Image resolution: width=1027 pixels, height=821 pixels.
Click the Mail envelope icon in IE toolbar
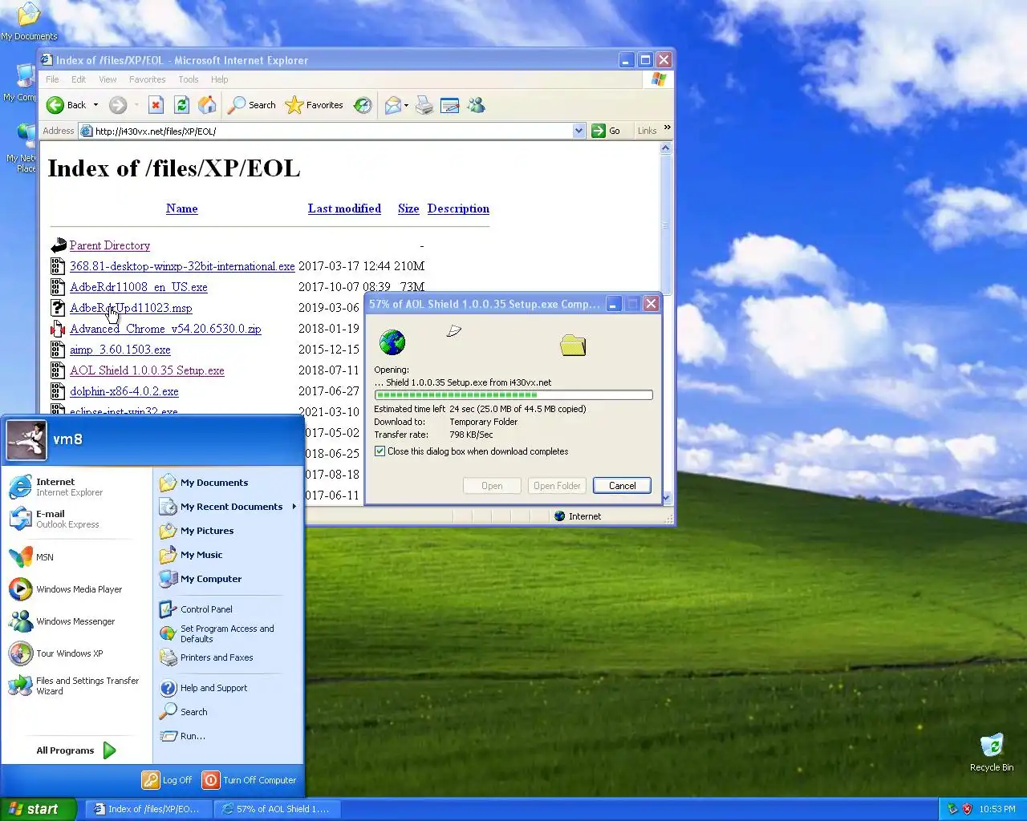click(393, 105)
